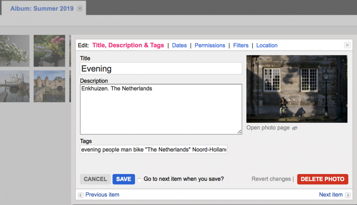Open the Filters edit tab
Image resolution: width=357 pixels, height=205 pixels.
[x=241, y=45]
